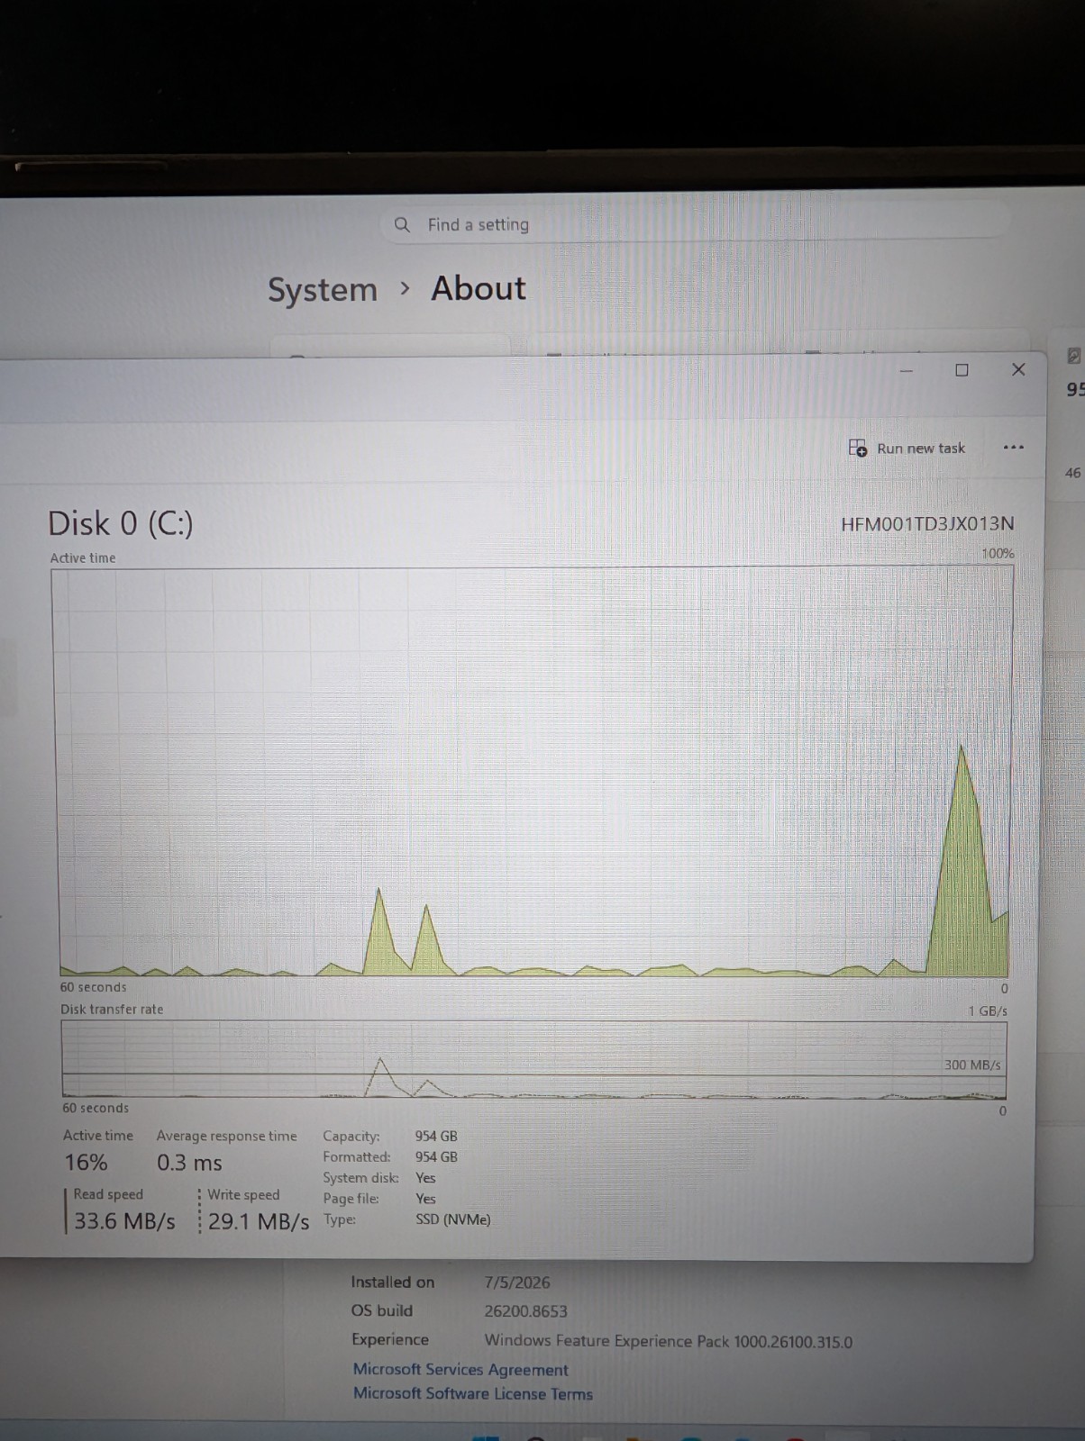Maximize the Task Manager window
Screen dimensions: 1085x1441
(962, 370)
